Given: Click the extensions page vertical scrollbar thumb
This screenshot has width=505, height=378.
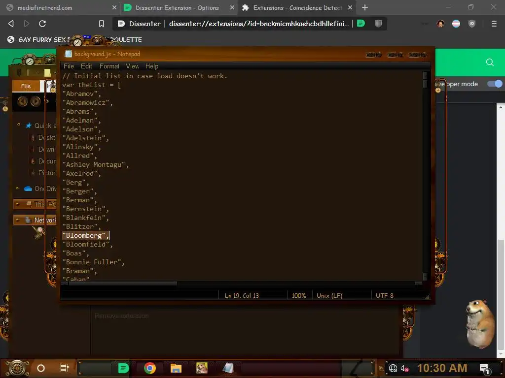Looking at the screenshot, I should [501, 293].
